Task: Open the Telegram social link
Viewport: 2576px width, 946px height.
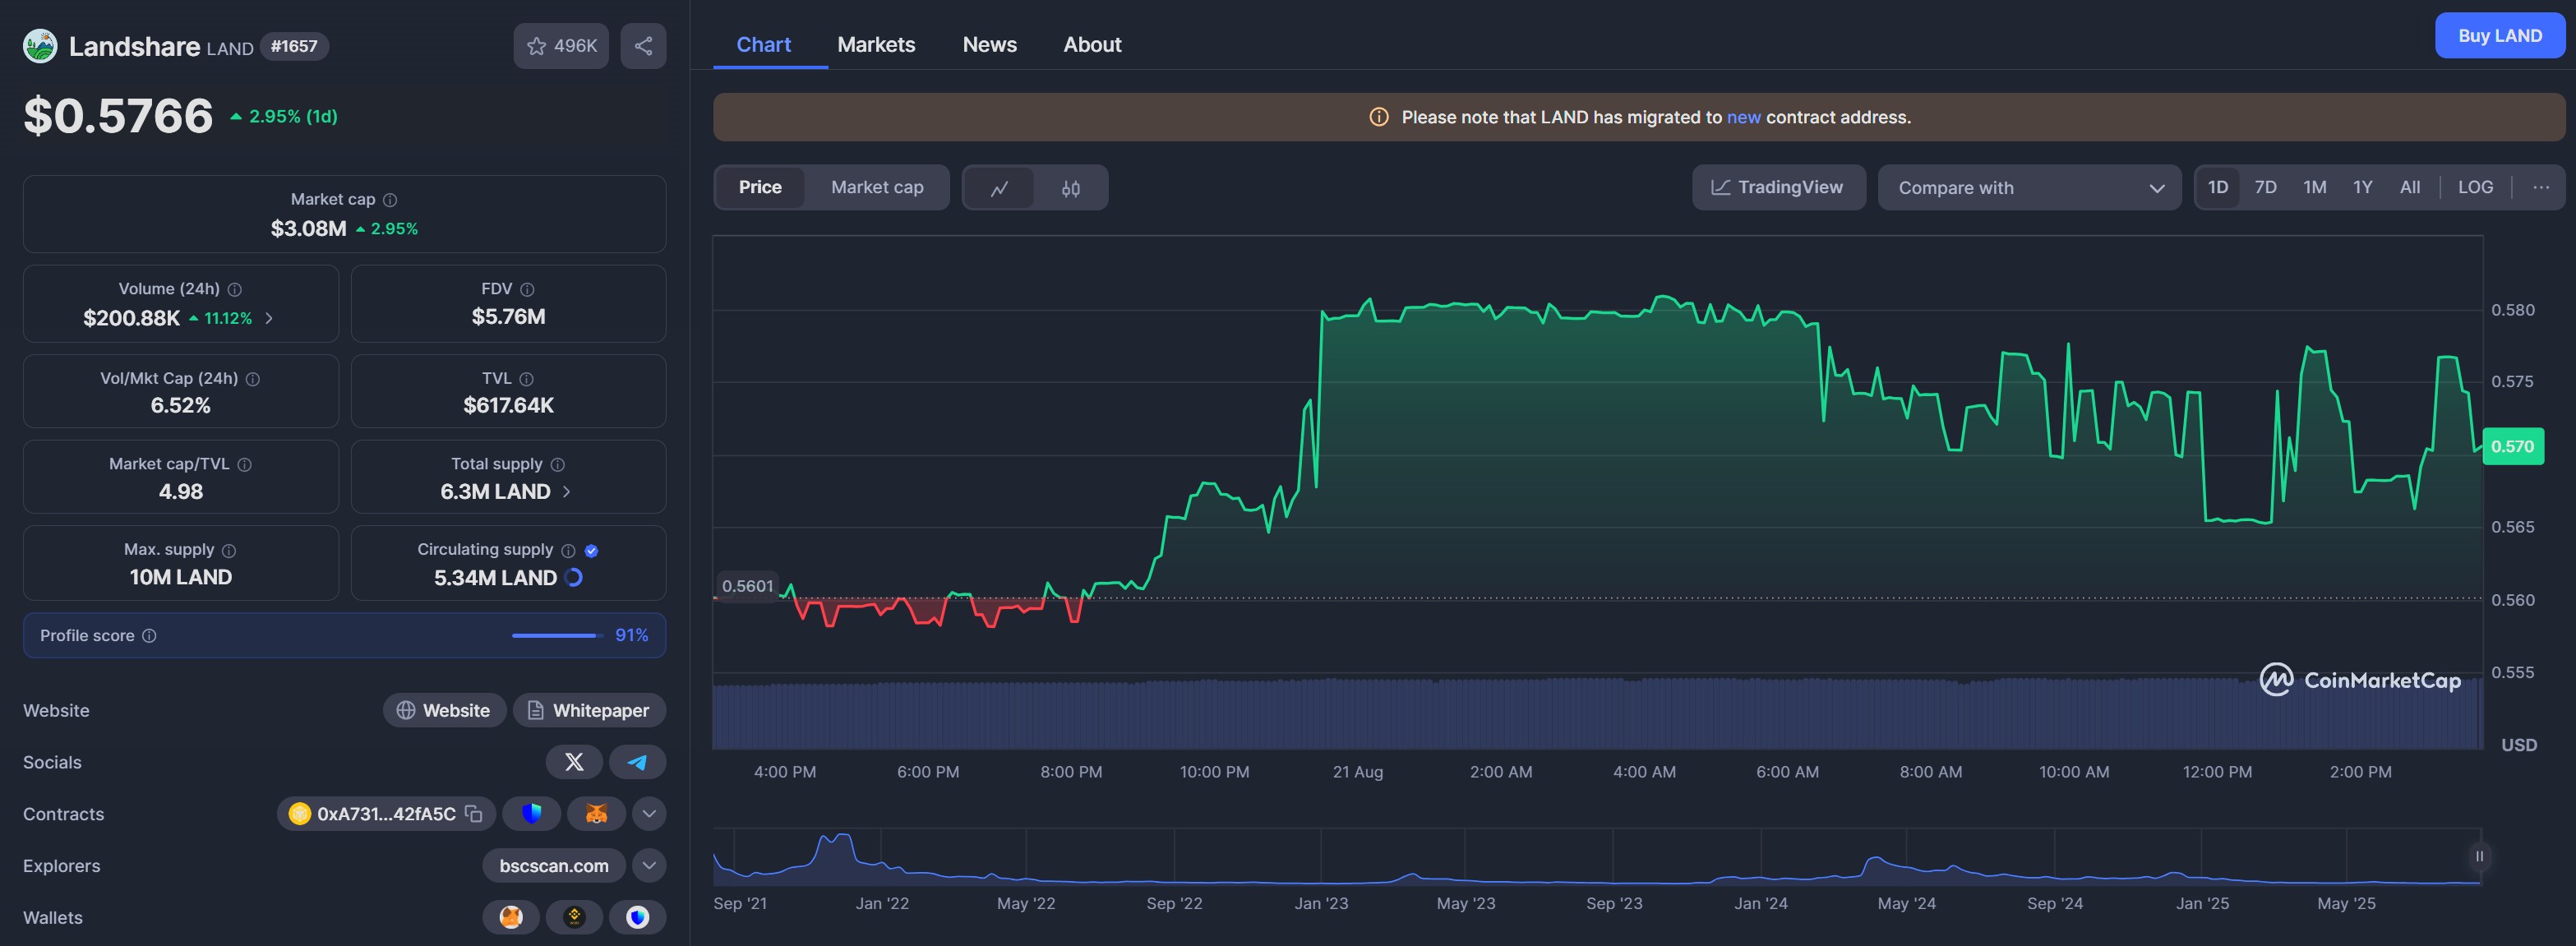Action: click(x=637, y=762)
